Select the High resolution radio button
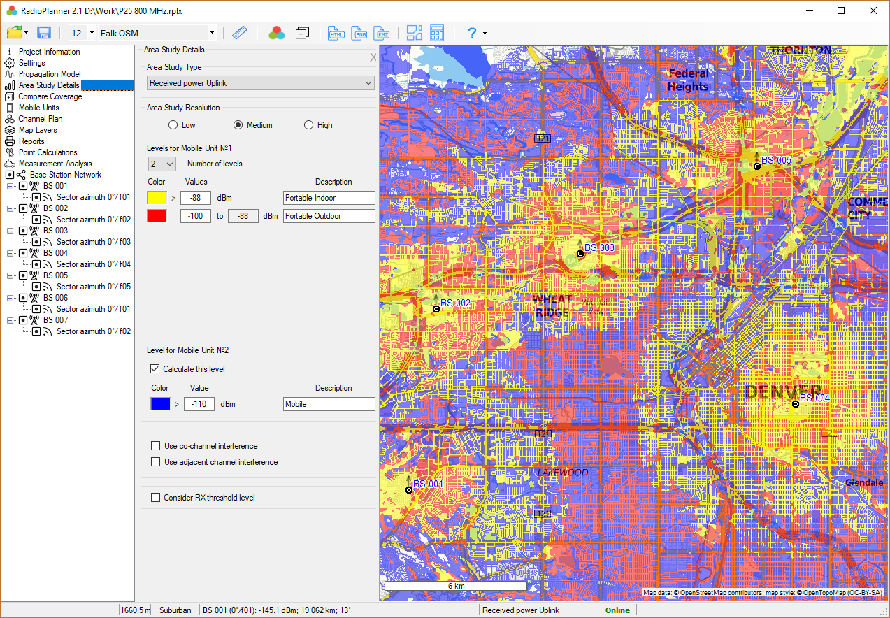The width and height of the screenshot is (890, 618). pos(309,125)
